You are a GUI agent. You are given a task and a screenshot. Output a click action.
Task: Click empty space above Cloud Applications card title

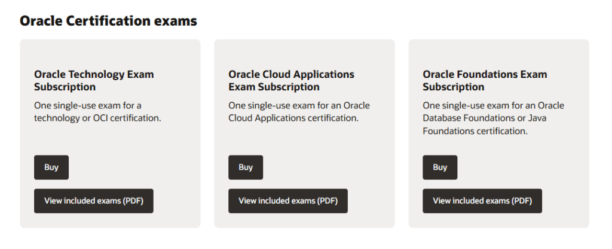[x=304, y=55]
